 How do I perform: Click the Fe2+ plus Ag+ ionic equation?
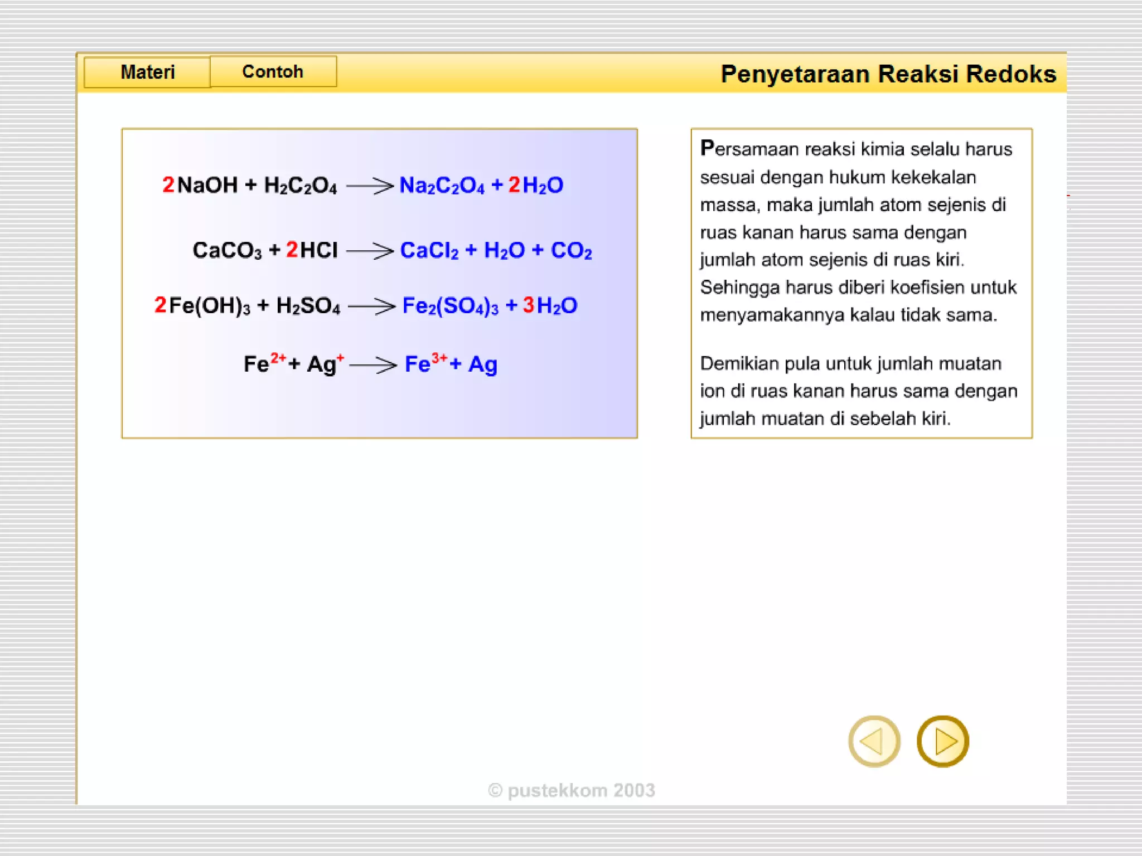[370, 364]
